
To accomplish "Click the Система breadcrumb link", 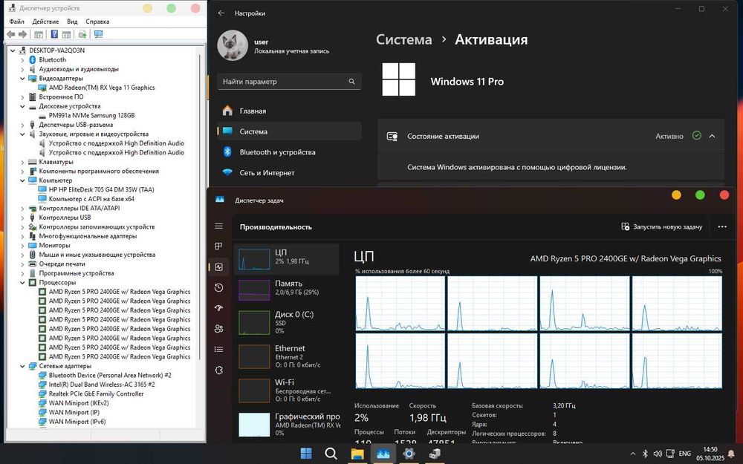I will point(403,40).
